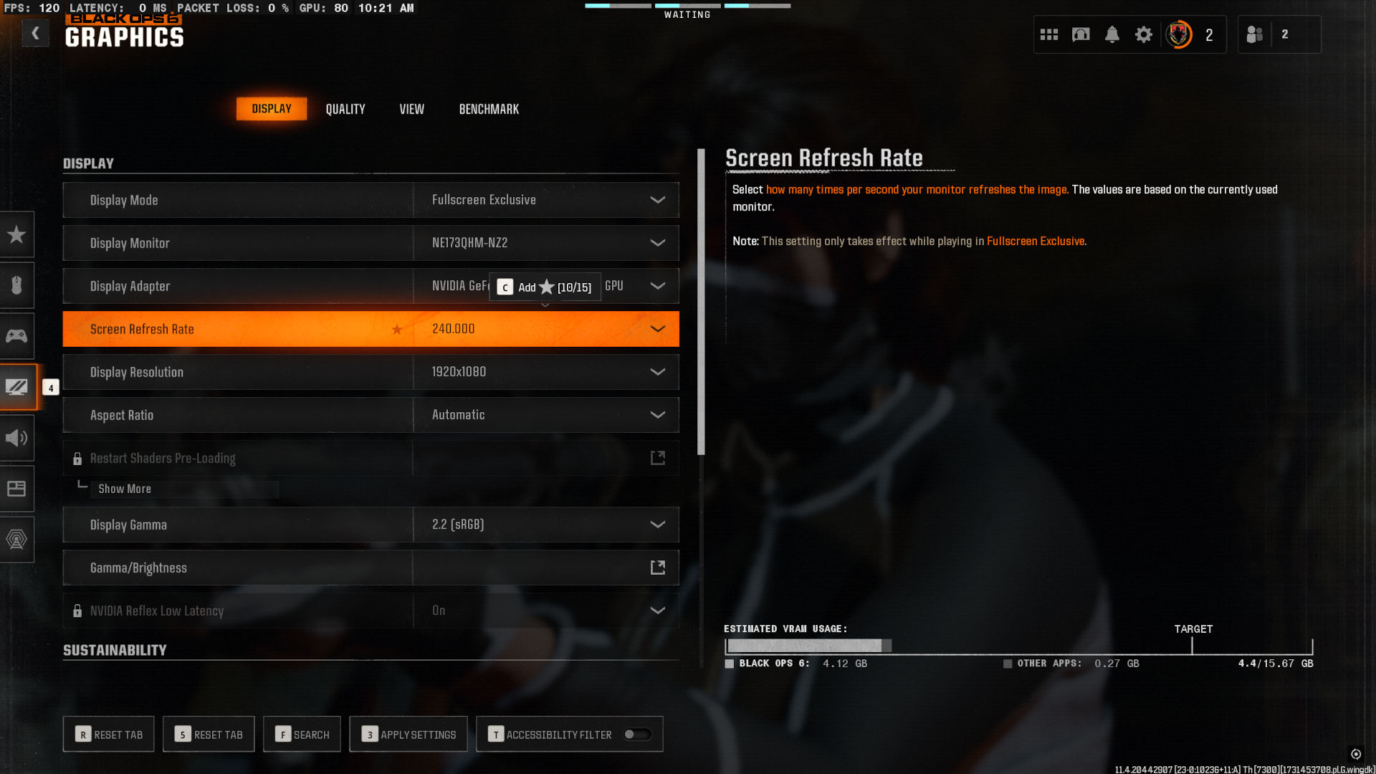Expand the Display Gamma dropdown
The height and width of the screenshot is (774, 1376).
tap(658, 524)
